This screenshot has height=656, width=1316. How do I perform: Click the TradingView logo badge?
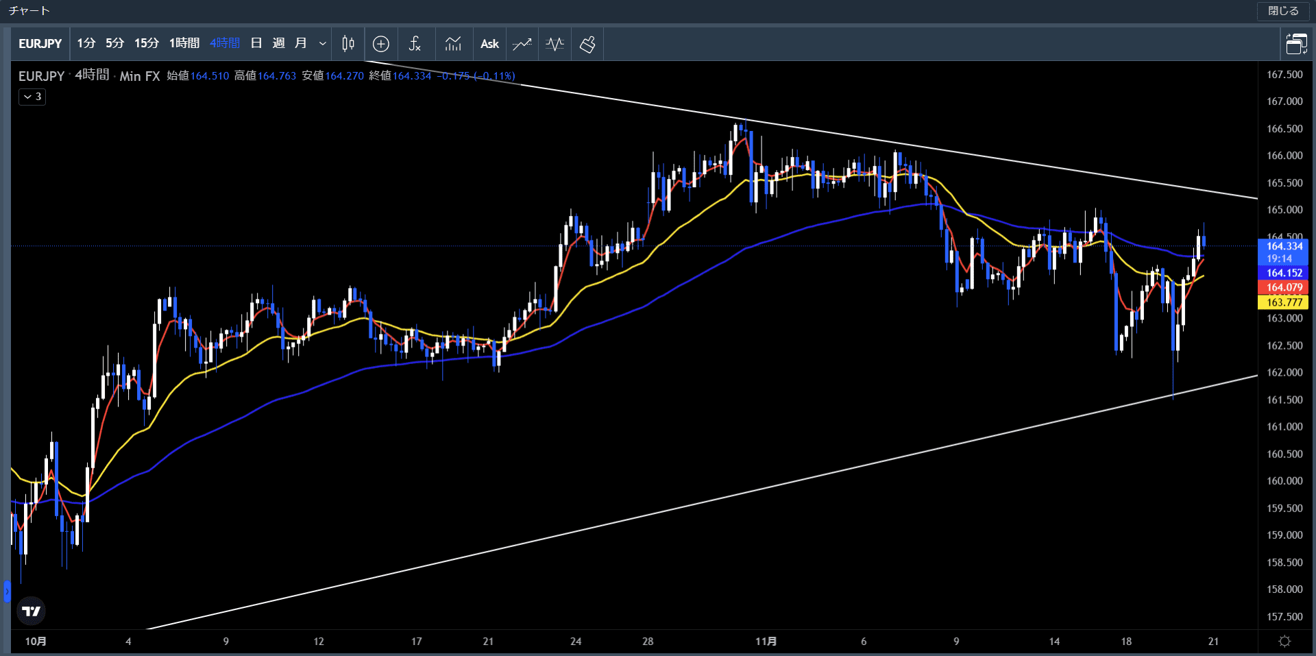click(x=31, y=611)
